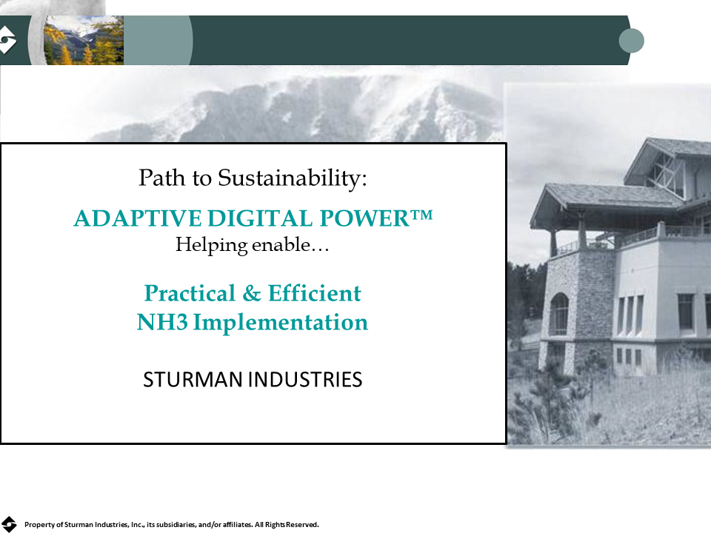The height and width of the screenshot is (533, 711).
Task: Click the gray circle at header's right end
Action: click(631, 40)
